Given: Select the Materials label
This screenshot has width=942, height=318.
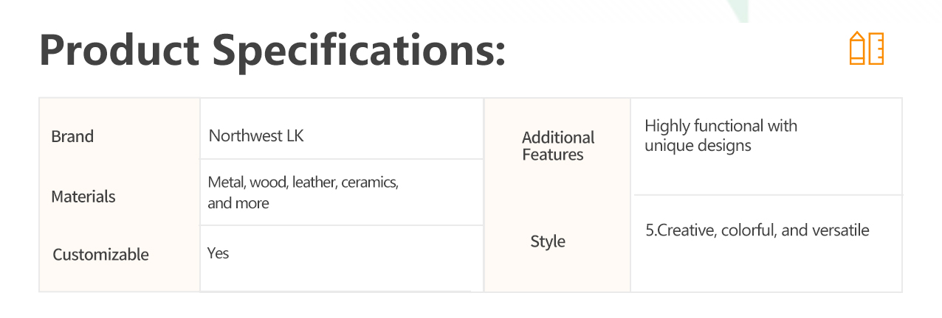Looking at the screenshot, I should point(83,197).
